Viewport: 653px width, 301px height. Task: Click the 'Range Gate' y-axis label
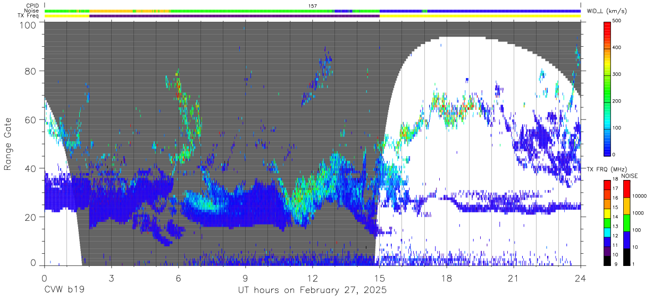coord(9,144)
